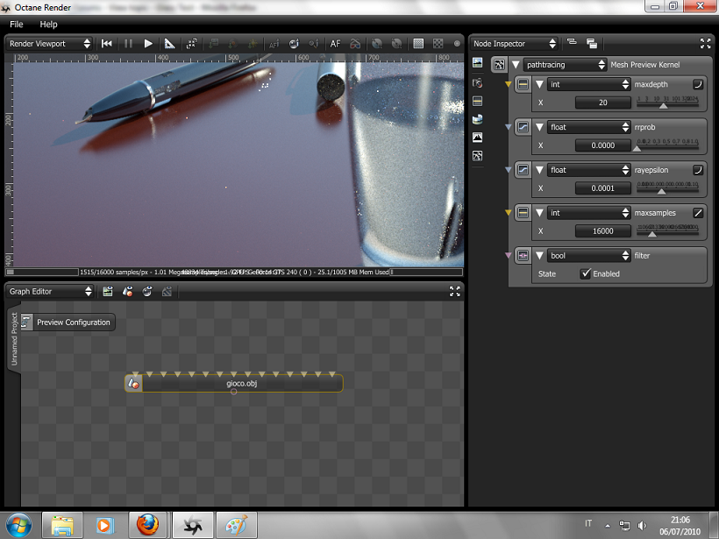Restart the render with the rewind button
Image resolution: width=719 pixels, height=539 pixels.
[107, 44]
